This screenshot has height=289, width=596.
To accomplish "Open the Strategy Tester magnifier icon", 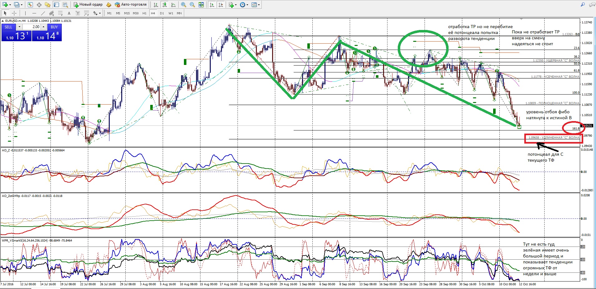I will [65, 5].
